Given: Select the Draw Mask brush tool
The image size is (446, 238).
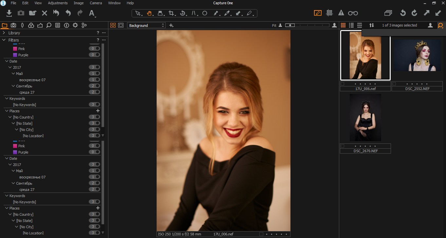Looking at the screenshot, I should coord(216,13).
